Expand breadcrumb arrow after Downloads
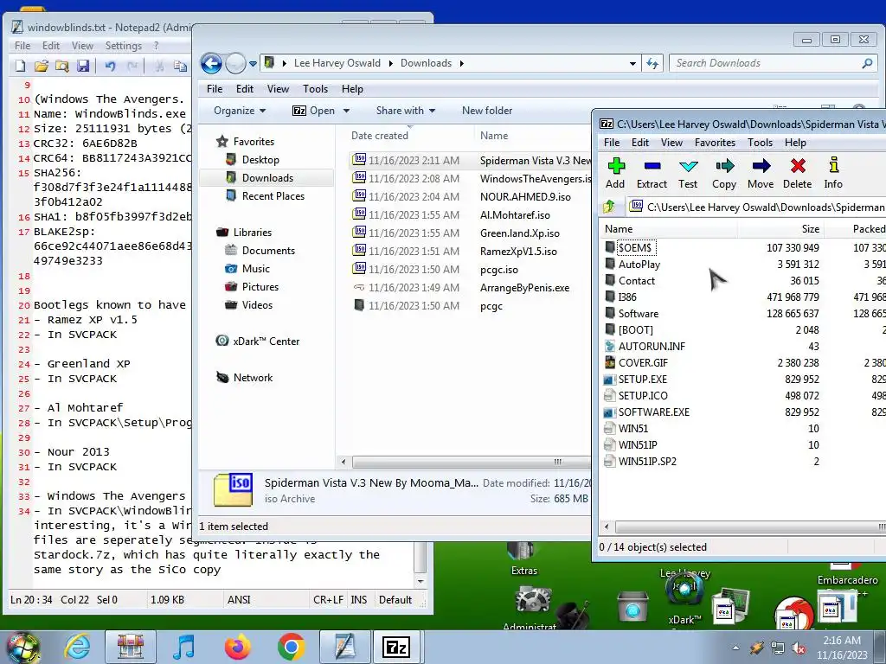The width and height of the screenshot is (886, 664). [x=462, y=63]
